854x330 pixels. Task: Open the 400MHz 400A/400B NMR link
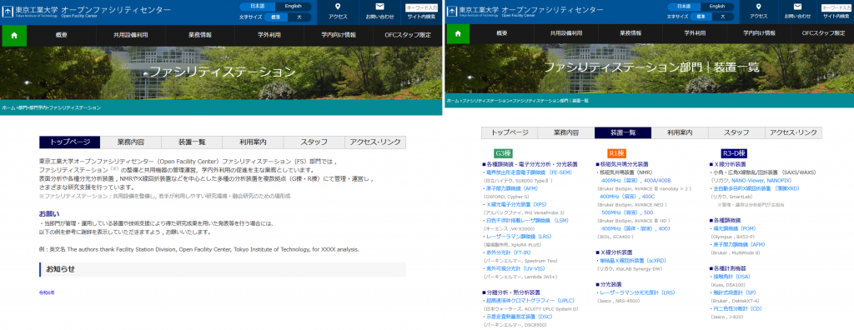point(636,180)
